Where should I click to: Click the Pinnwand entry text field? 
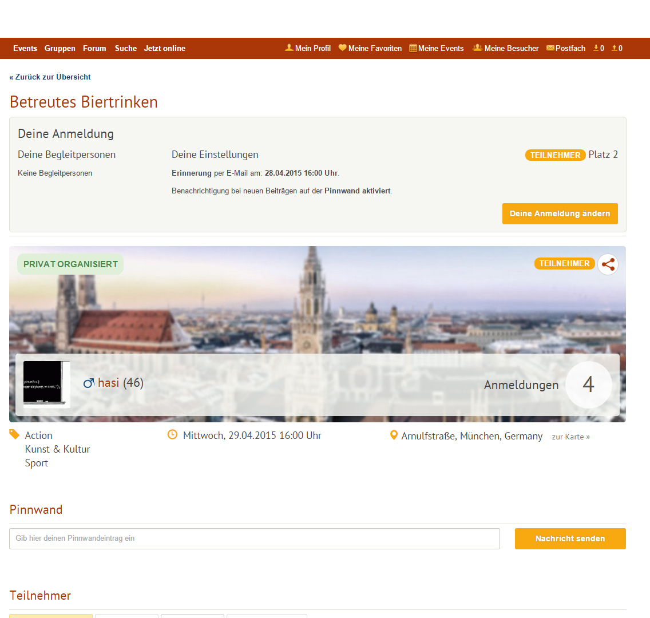[255, 538]
